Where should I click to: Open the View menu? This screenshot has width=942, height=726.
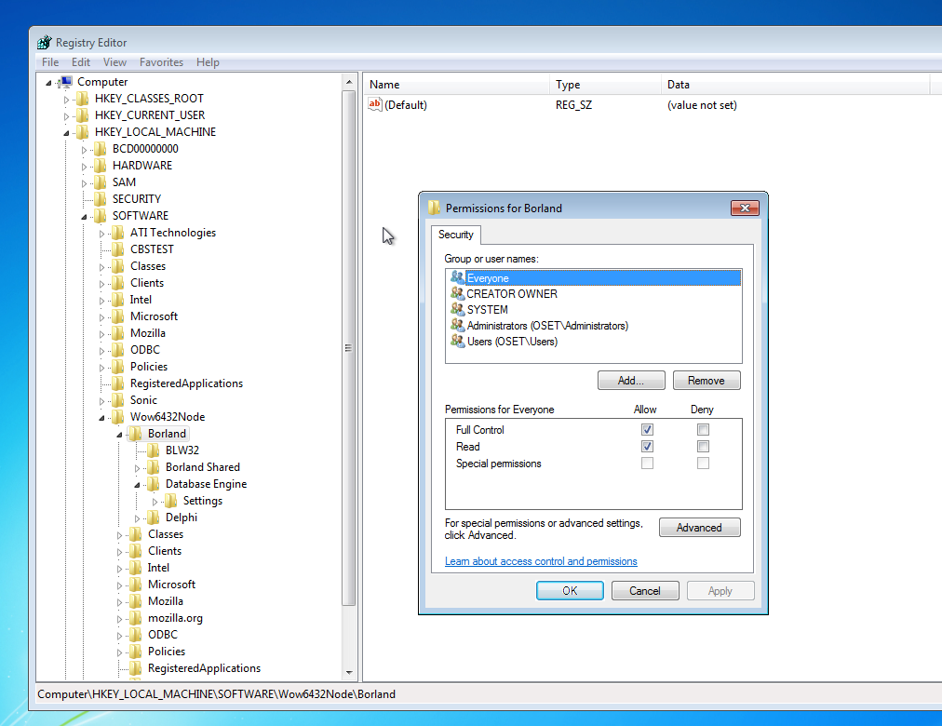pos(114,62)
